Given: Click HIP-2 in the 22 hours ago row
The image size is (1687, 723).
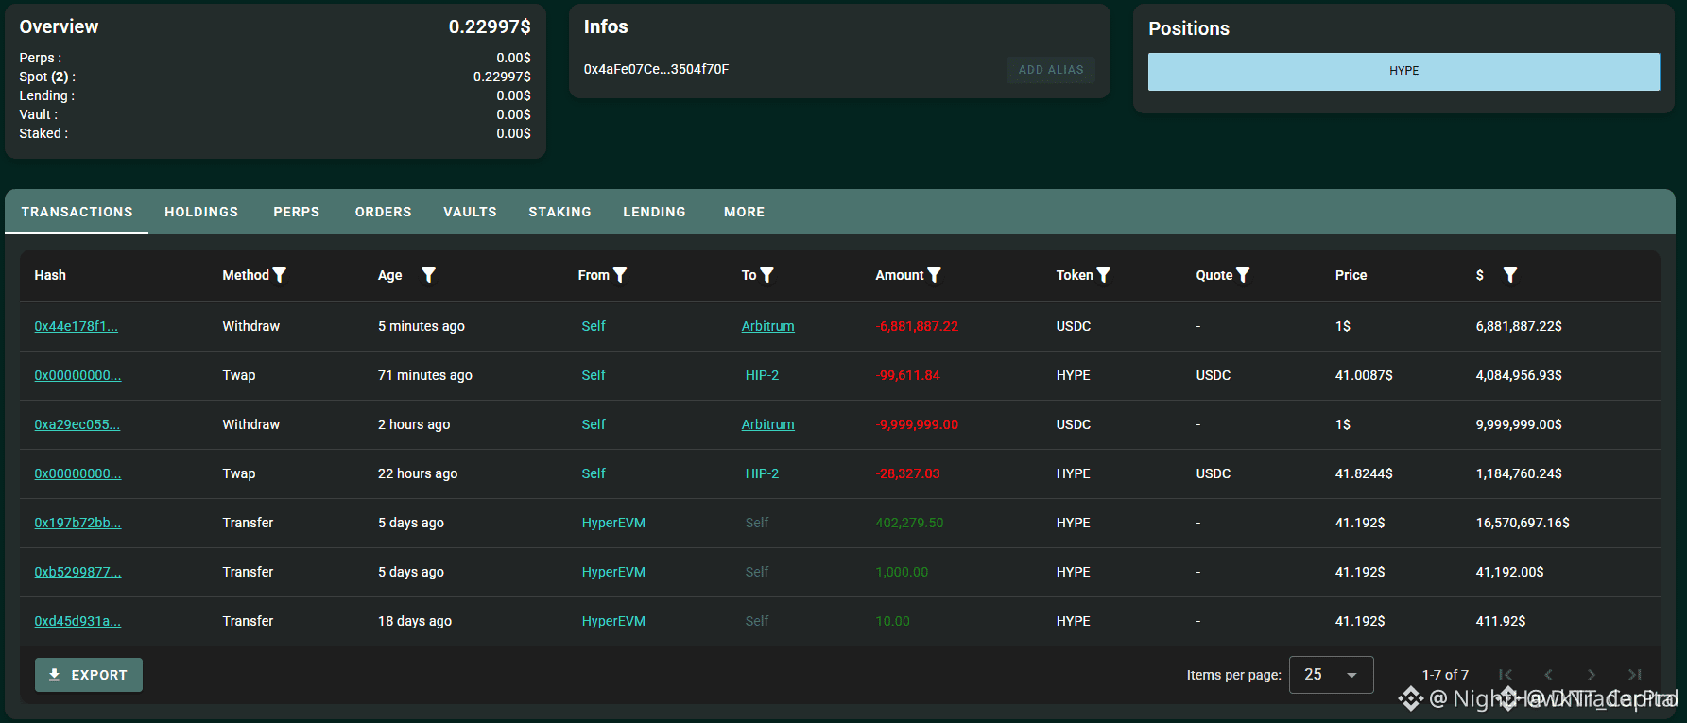Looking at the screenshot, I should click(x=762, y=473).
